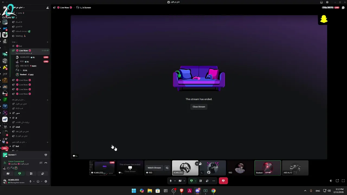
Task: Open File Explorer from the taskbar
Action: click(x=150, y=191)
